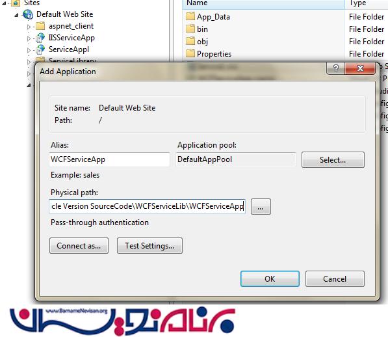
Task: Select the ServiceAppl application icon
Action: click(x=40, y=49)
